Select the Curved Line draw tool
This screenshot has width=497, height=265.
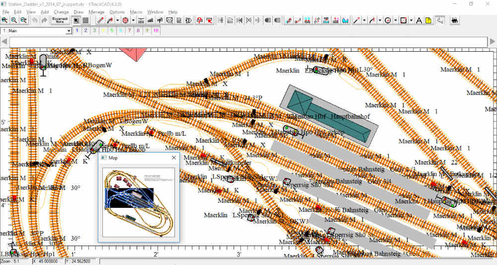[372, 20]
